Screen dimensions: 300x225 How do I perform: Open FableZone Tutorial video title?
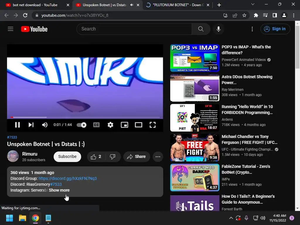(x=246, y=169)
